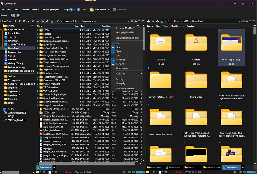Viewport: 257px width, 174px height.
Task: Choose Freeze columns to here
Action: coord(128,38)
